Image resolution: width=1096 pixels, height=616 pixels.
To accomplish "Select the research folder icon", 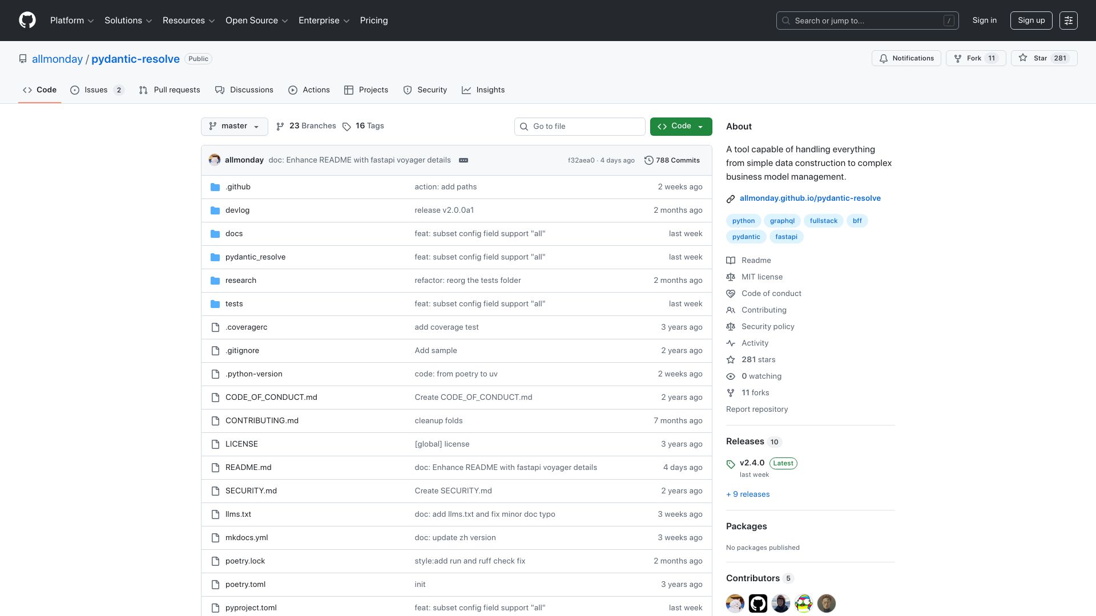I will pos(215,281).
